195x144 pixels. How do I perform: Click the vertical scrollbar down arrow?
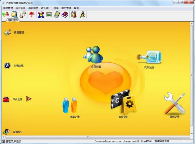[x=192, y=134]
